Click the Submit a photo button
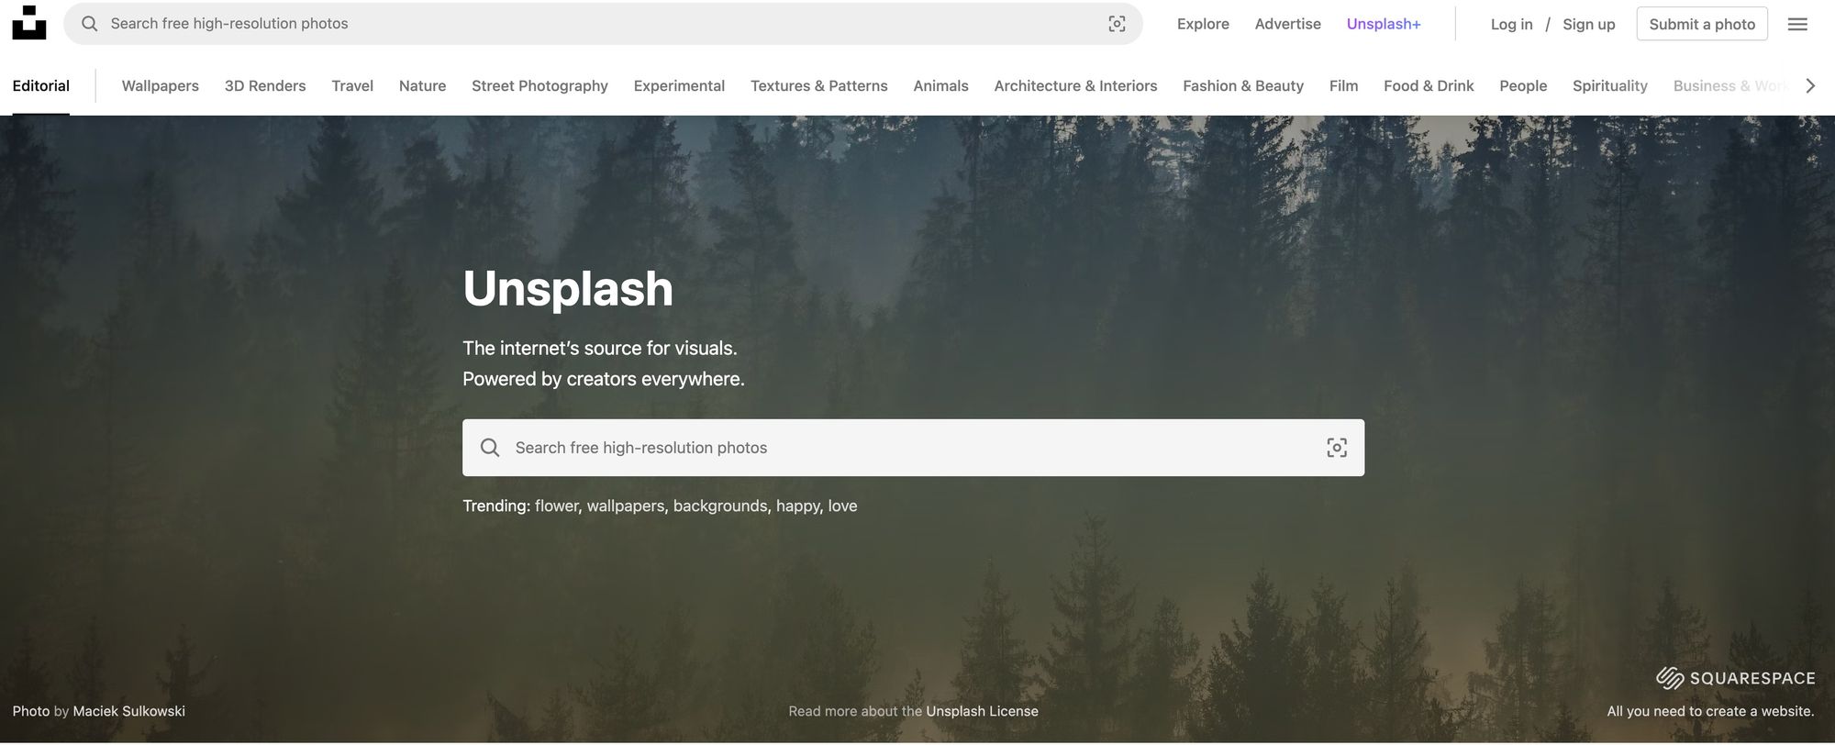The width and height of the screenshot is (1835, 745). (x=1702, y=24)
